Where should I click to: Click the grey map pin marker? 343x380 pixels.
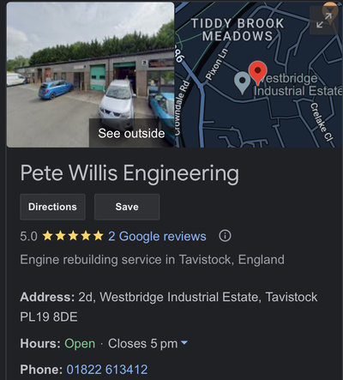tap(242, 82)
